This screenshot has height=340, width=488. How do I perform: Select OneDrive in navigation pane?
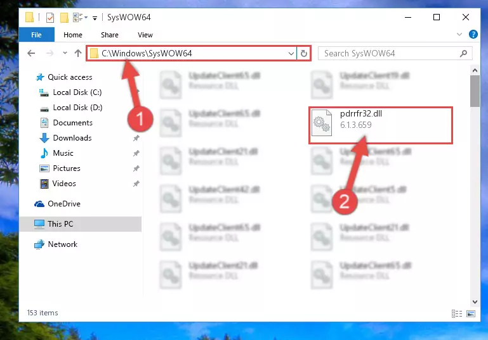pos(64,204)
